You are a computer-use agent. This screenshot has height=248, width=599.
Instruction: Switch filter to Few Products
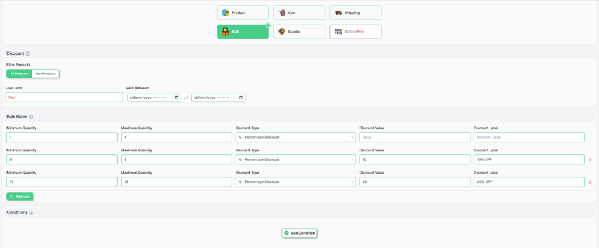pos(46,73)
